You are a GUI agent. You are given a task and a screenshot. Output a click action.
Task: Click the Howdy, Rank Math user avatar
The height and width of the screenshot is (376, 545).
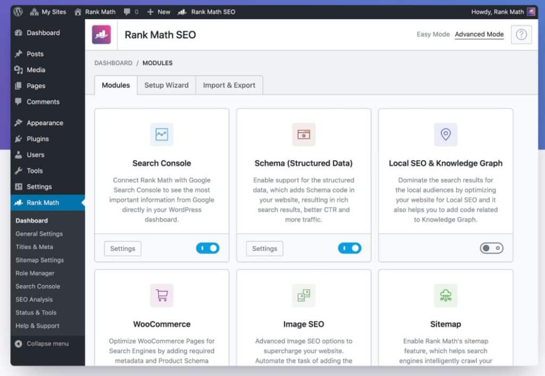(531, 12)
